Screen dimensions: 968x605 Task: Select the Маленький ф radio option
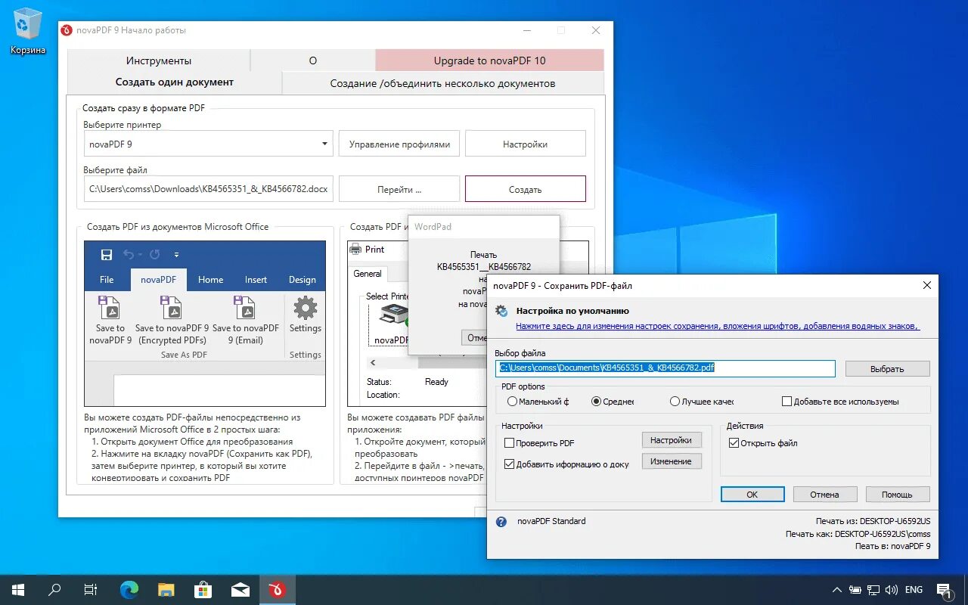[x=513, y=402]
